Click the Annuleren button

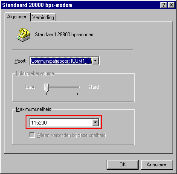point(157,165)
